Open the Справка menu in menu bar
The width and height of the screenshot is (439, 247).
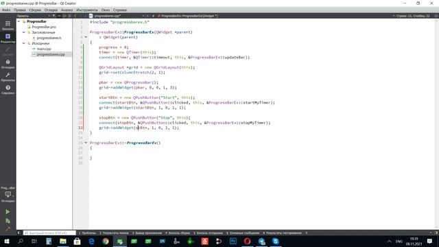120,10
